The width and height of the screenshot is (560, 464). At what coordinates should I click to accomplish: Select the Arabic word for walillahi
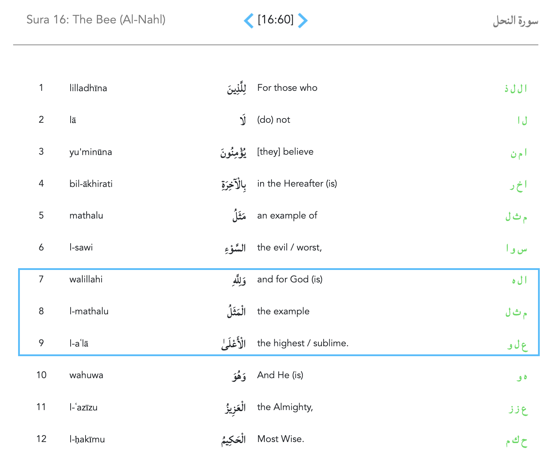tap(239, 280)
